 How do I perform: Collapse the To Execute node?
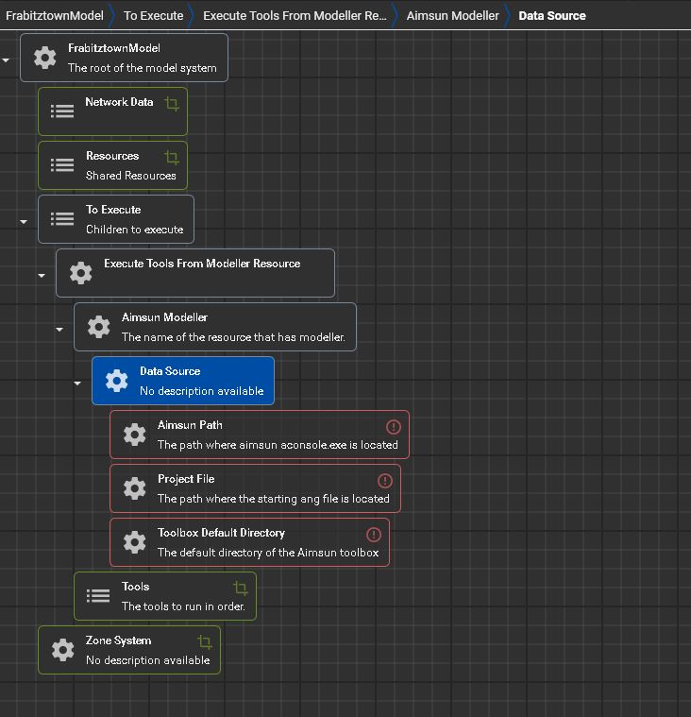[x=24, y=222]
